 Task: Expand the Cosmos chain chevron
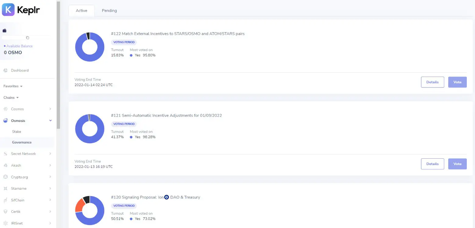point(50,109)
